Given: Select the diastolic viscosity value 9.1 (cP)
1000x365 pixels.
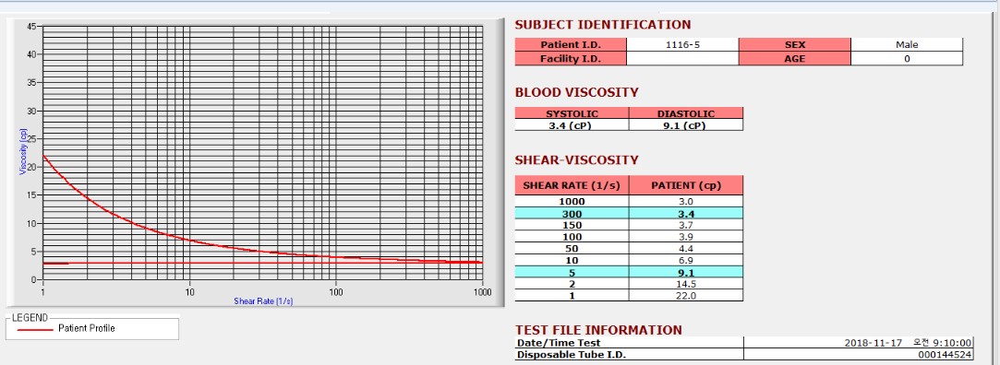Looking at the screenshot, I should point(685,125).
